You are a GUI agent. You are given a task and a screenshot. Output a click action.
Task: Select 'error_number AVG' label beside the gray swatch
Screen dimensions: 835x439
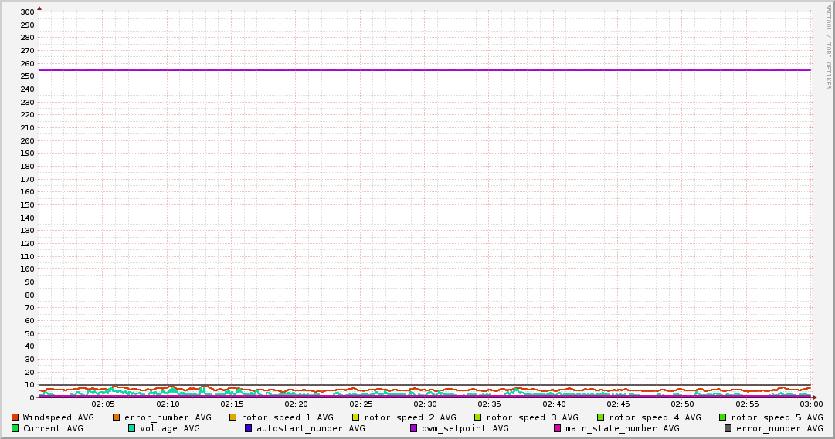pyautogui.click(x=779, y=428)
